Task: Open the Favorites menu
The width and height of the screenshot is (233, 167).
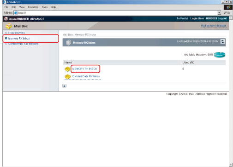Action: [x=33, y=7]
